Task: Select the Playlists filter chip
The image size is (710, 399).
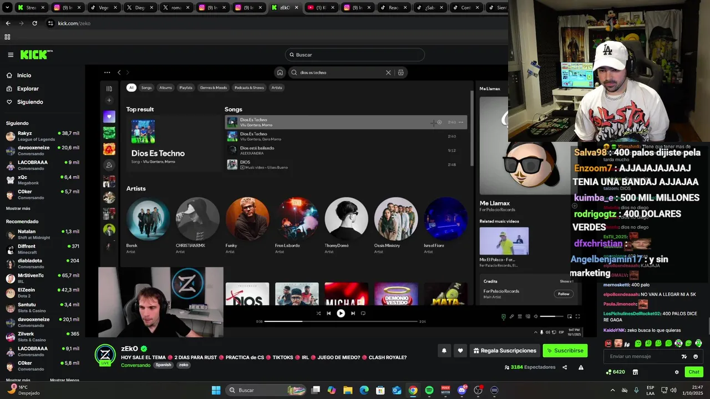Action: tap(186, 88)
